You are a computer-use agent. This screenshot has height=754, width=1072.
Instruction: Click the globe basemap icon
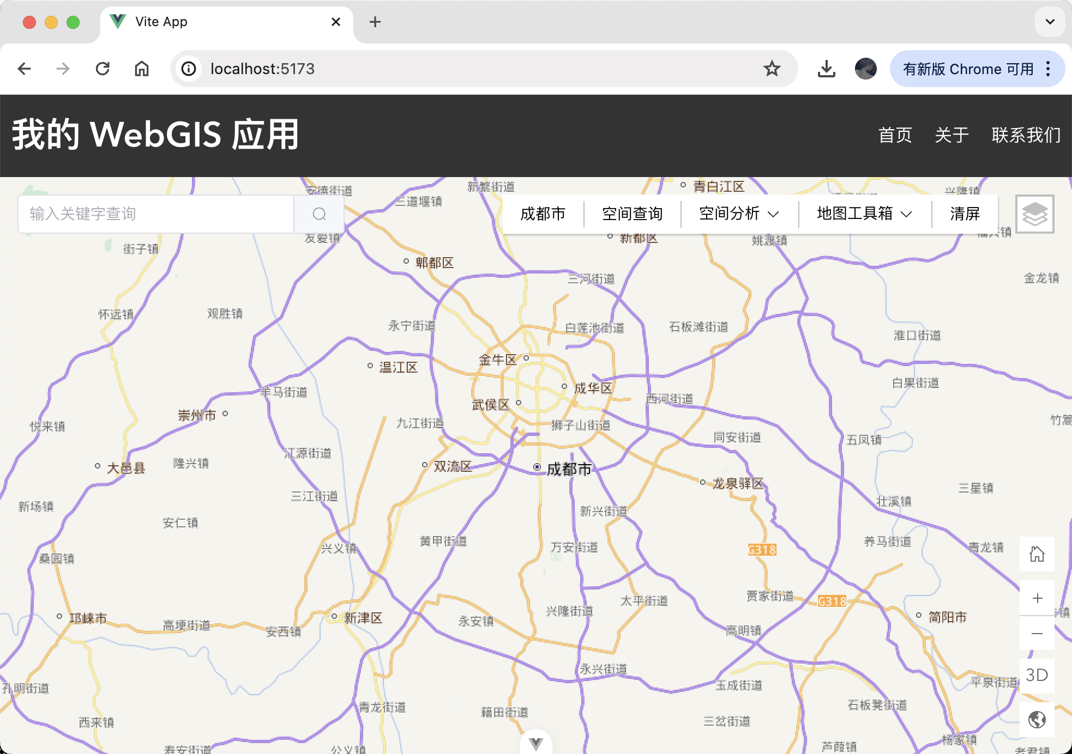pyautogui.click(x=1037, y=720)
